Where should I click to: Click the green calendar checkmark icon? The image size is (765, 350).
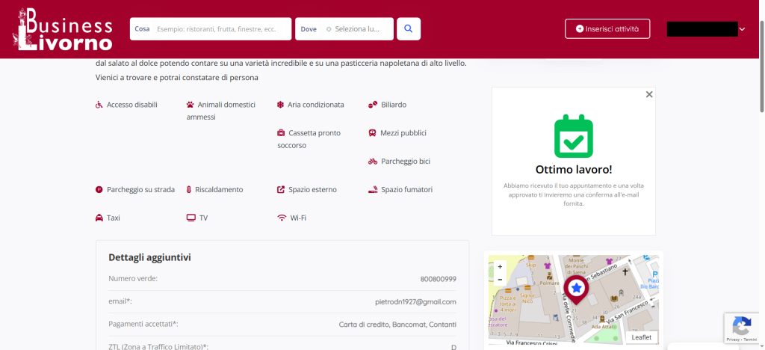573,135
